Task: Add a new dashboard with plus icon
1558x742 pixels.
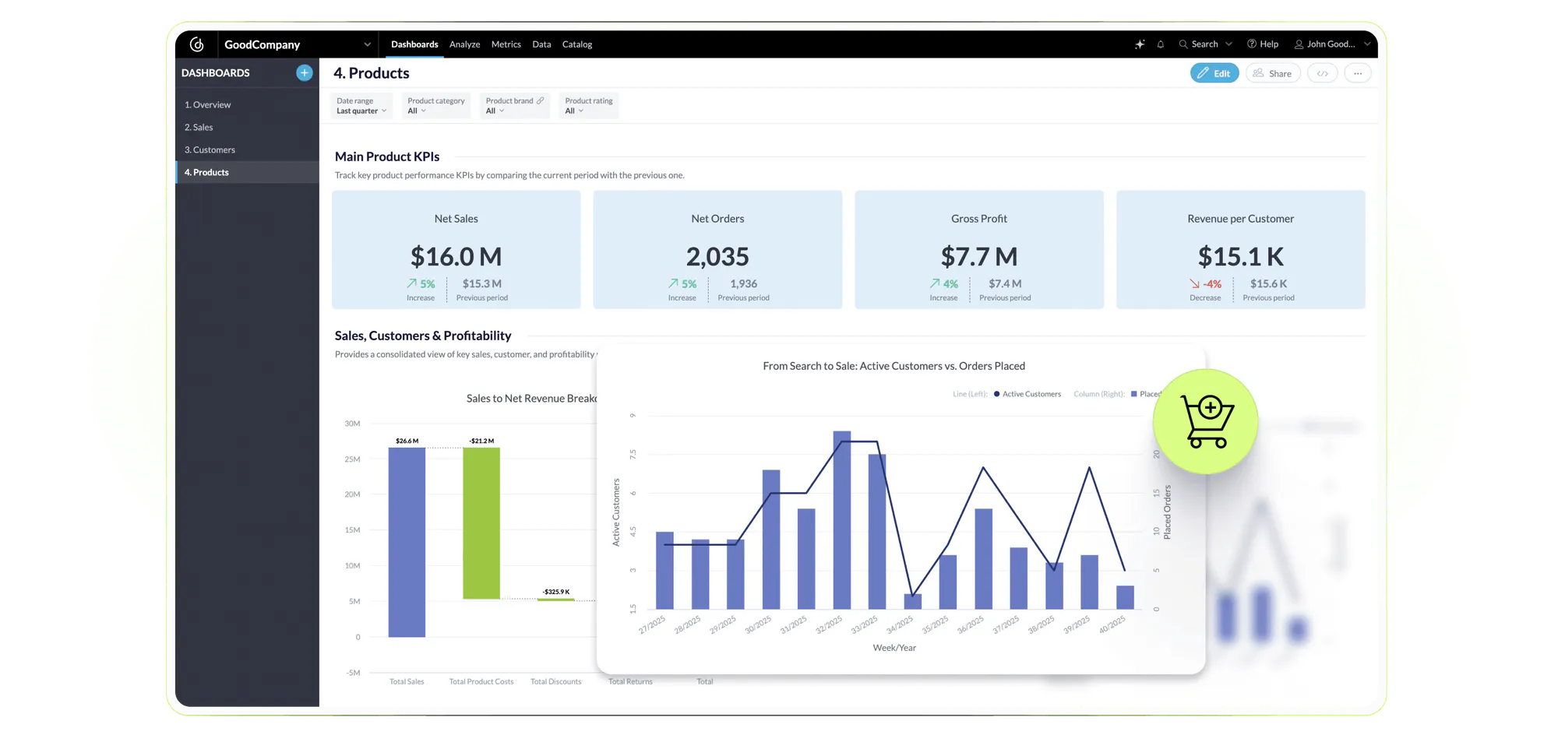Action: point(305,72)
